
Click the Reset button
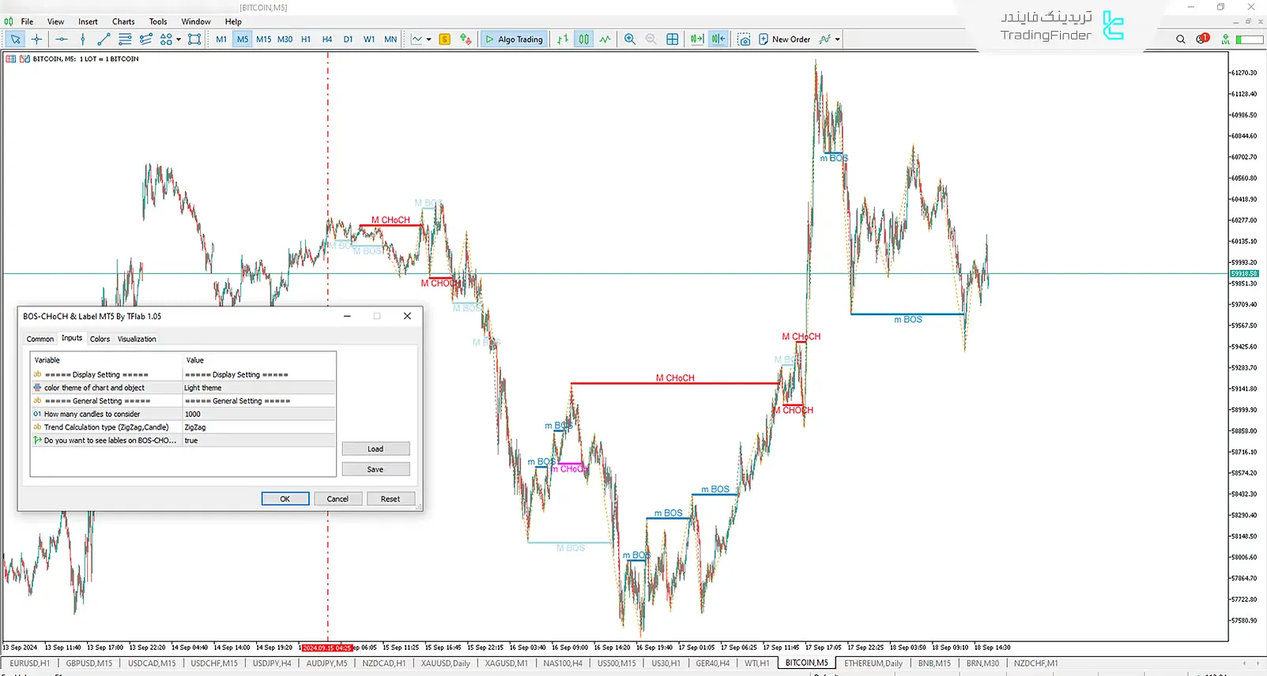pos(390,499)
